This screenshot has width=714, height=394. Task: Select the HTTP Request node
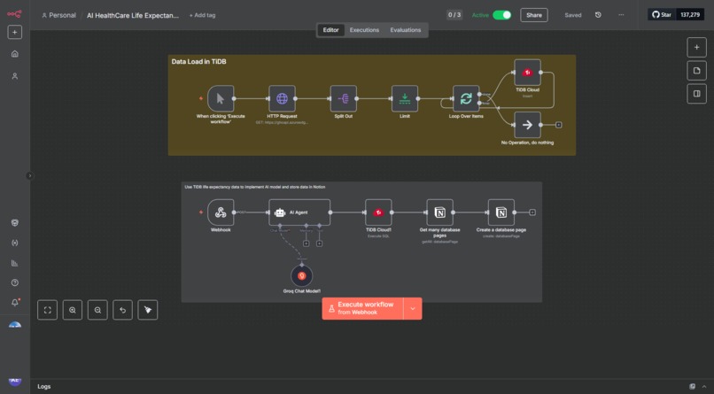[282, 98]
